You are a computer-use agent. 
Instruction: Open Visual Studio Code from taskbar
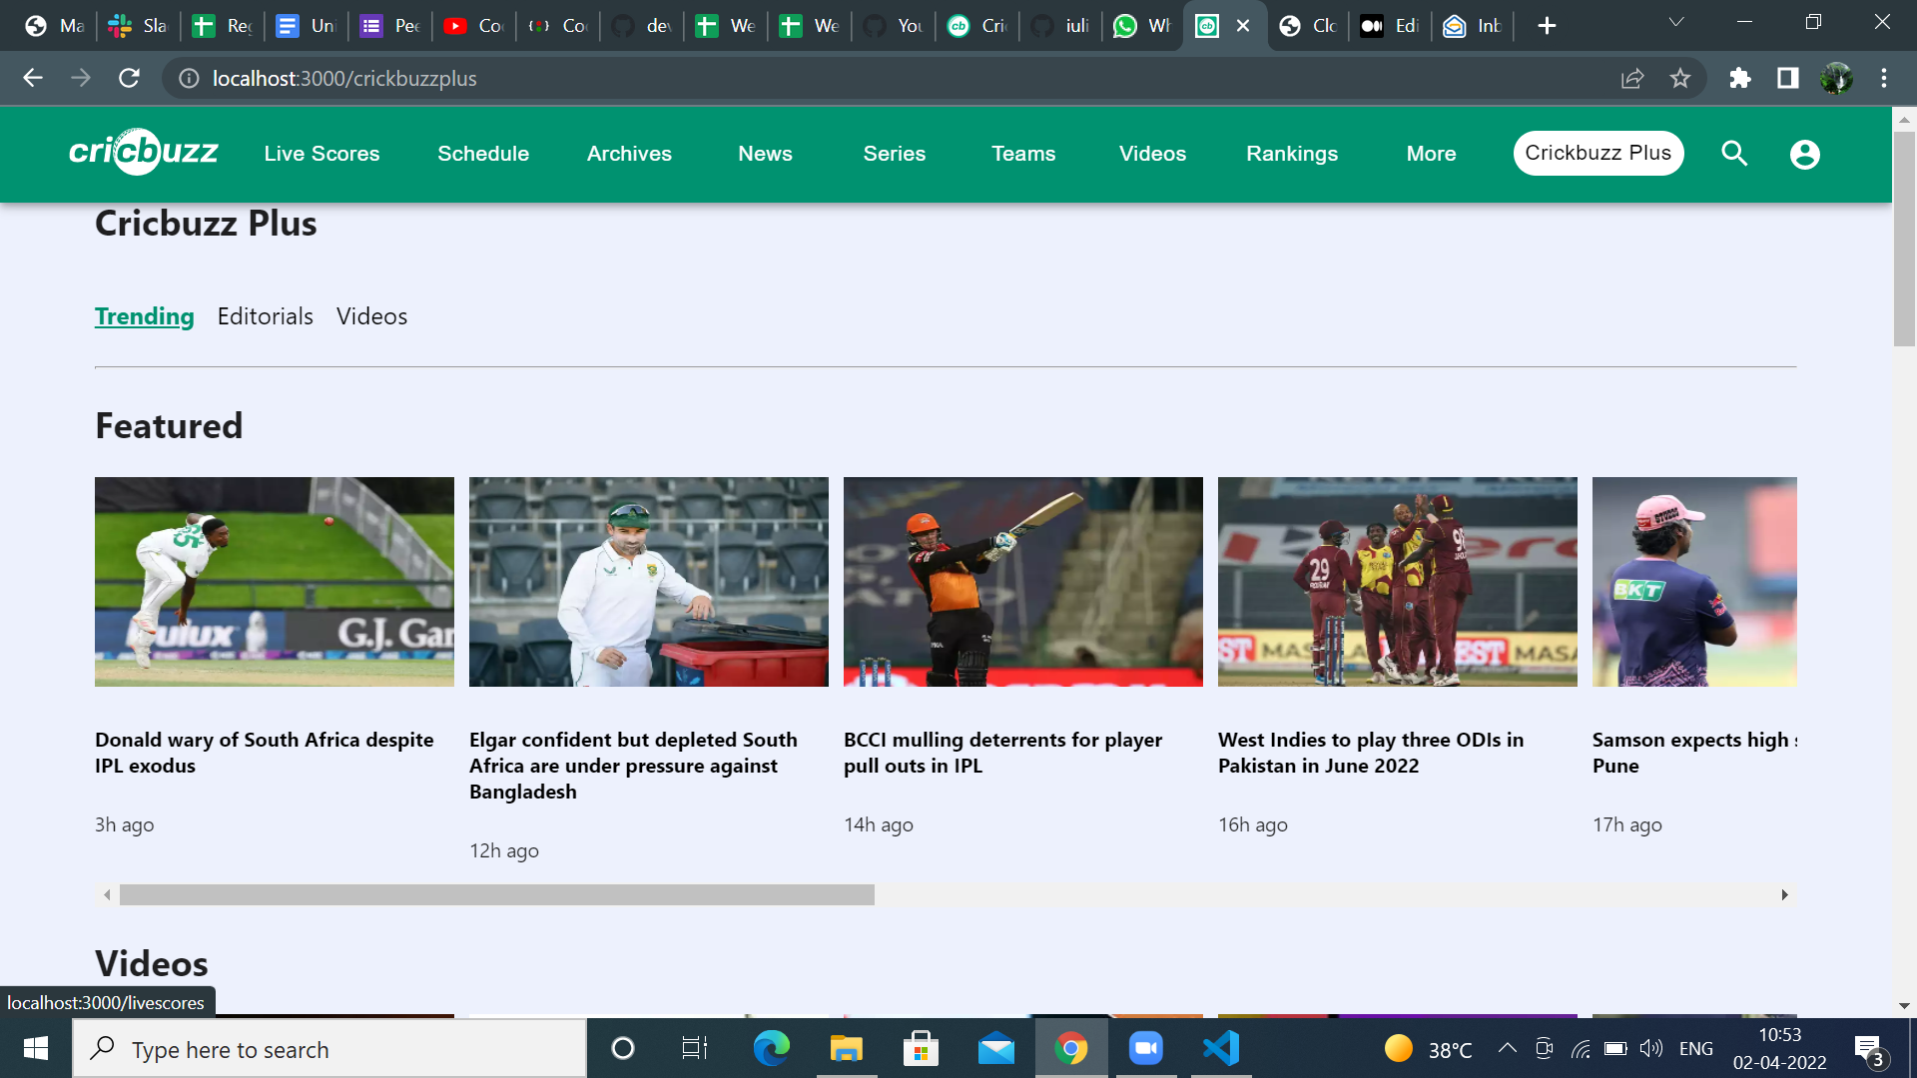[x=1220, y=1048]
